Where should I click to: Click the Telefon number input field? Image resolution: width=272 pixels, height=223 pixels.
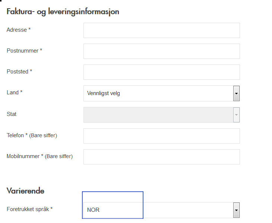pyautogui.click(x=161, y=136)
